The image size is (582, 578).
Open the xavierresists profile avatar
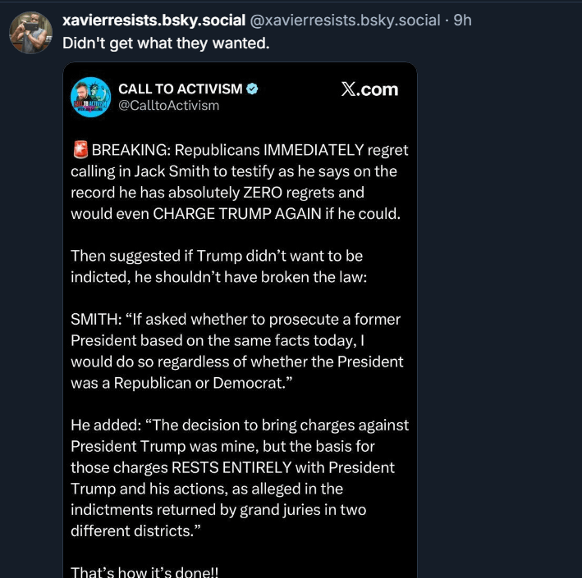(x=30, y=34)
